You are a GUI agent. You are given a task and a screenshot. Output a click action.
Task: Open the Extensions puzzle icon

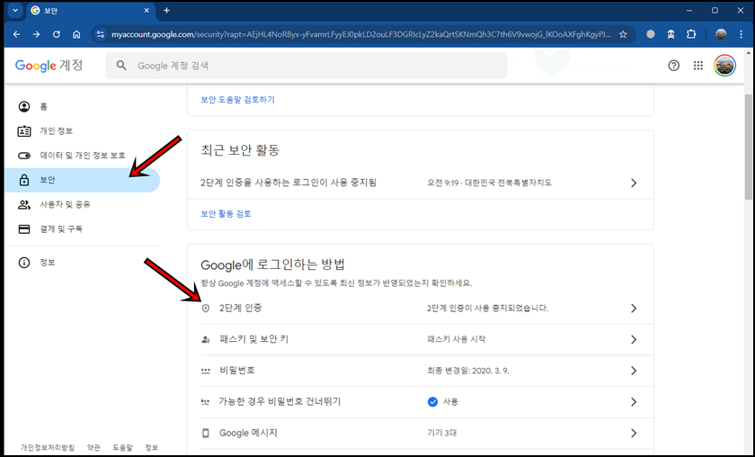click(x=691, y=34)
